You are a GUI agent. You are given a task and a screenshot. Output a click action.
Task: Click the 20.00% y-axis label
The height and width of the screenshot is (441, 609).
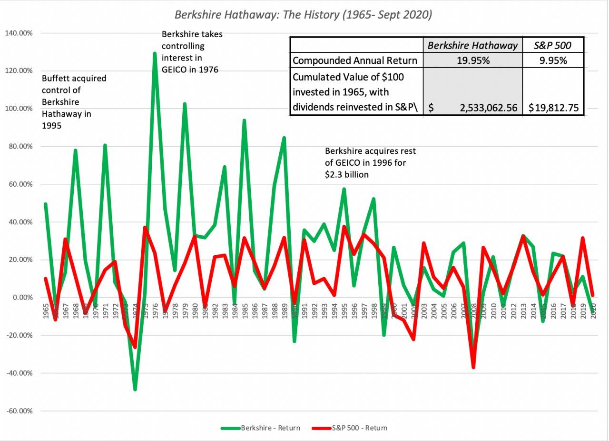tap(21, 260)
